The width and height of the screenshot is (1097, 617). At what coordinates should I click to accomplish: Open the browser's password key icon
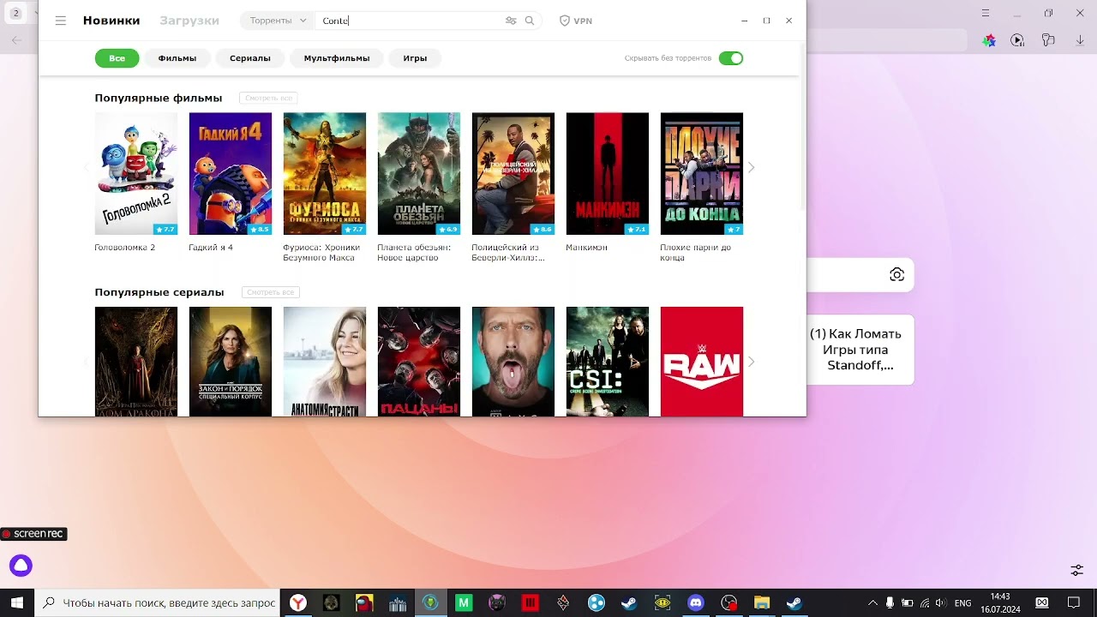click(1047, 40)
